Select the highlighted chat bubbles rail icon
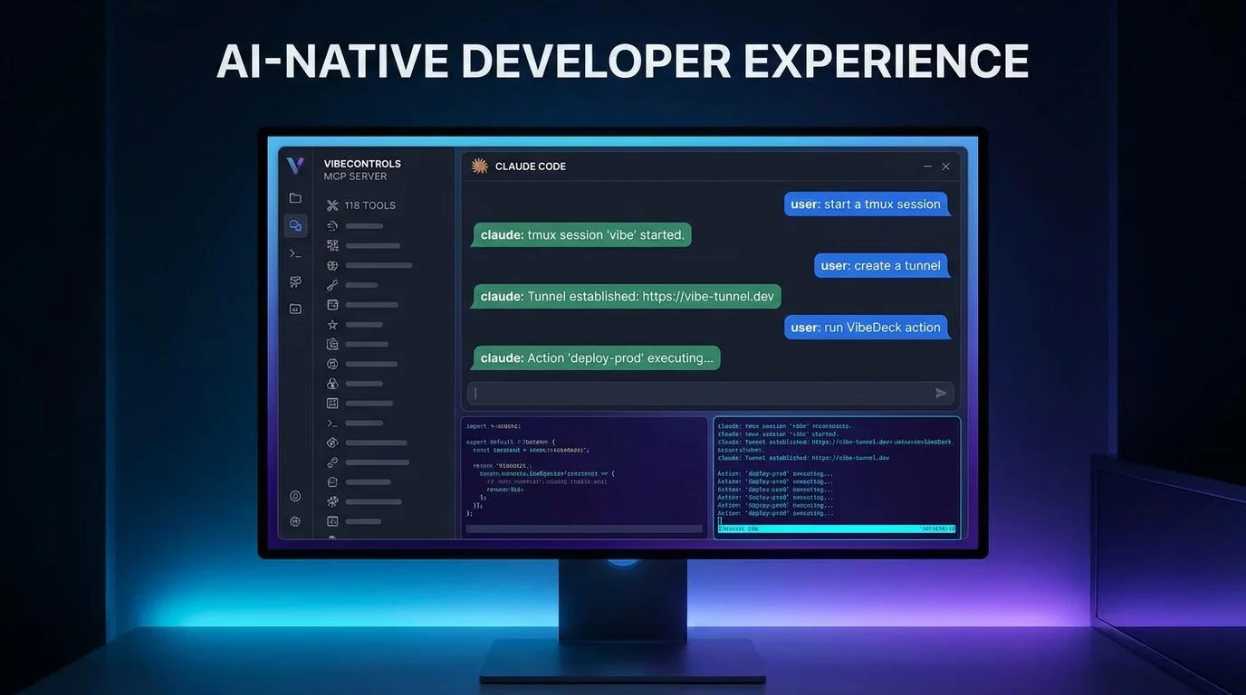The width and height of the screenshot is (1246, 695). 295,226
